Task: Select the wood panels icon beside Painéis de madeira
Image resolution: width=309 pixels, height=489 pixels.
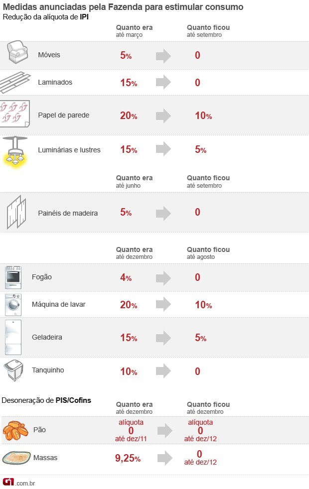Action: (x=16, y=212)
